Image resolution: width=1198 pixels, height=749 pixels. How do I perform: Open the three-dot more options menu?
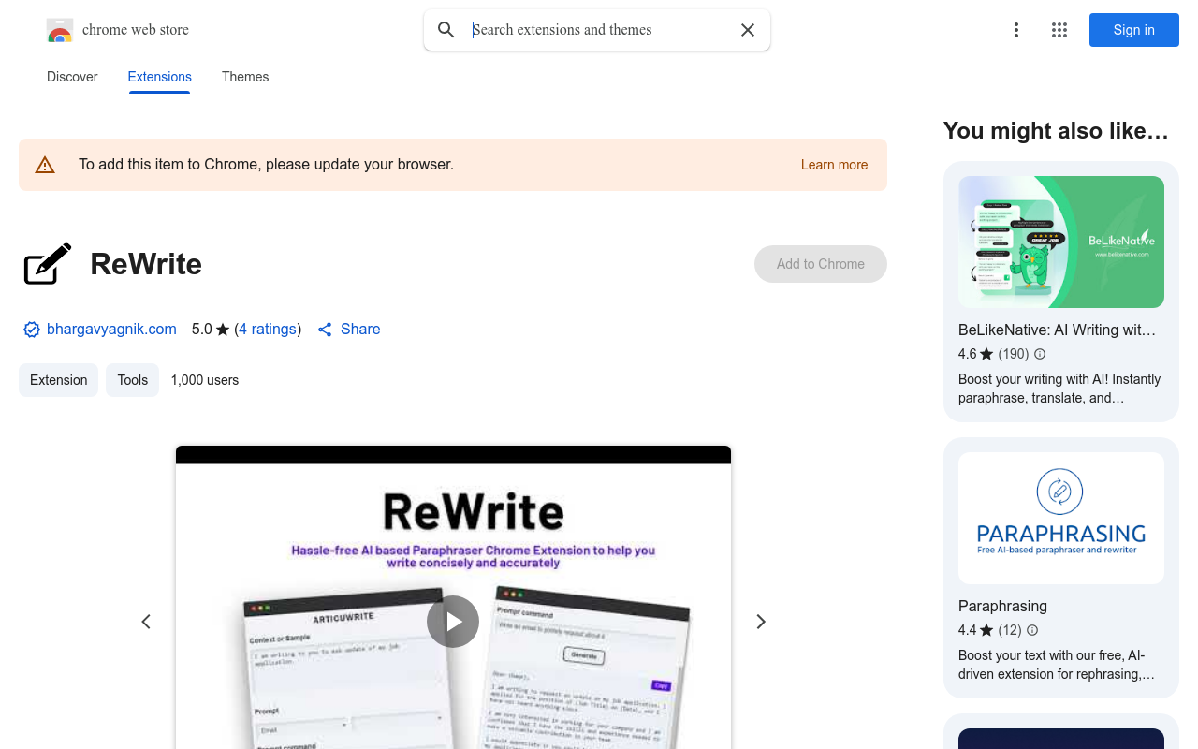[x=1015, y=30]
